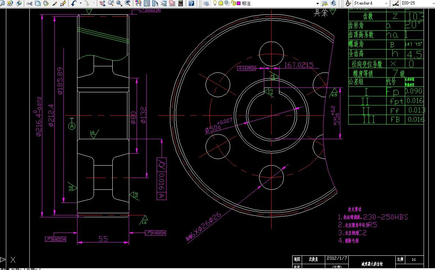Select the 4.5 tooth height value

pyautogui.click(x=415, y=54)
